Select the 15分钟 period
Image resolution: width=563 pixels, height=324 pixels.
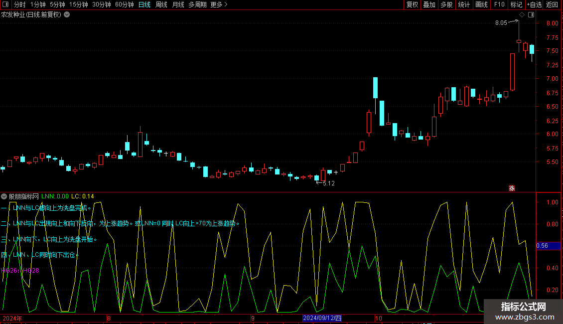coord(79,4)
